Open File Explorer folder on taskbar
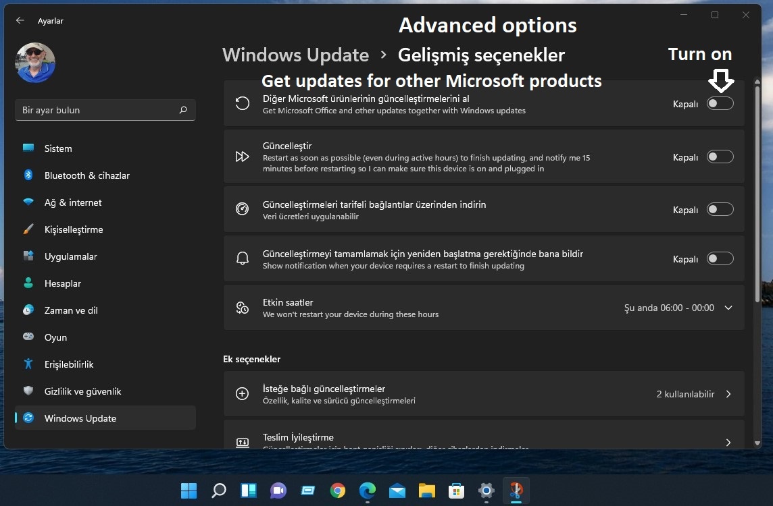Screen dimensions: 773x506 click(427, 490)
